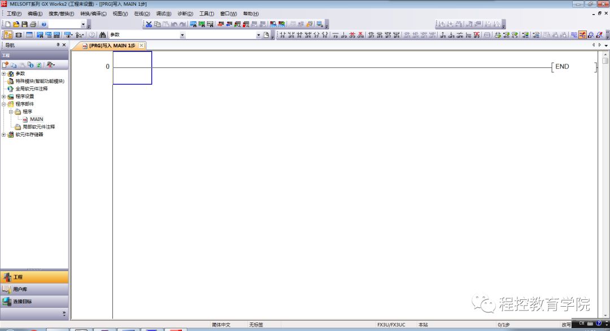Screen dimensions: 610x331
Task: Open help with blue question mark icon
Action: coord(43,24)
